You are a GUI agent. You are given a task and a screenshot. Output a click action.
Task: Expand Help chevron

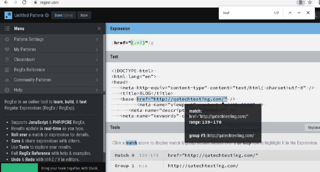(97, 90)
